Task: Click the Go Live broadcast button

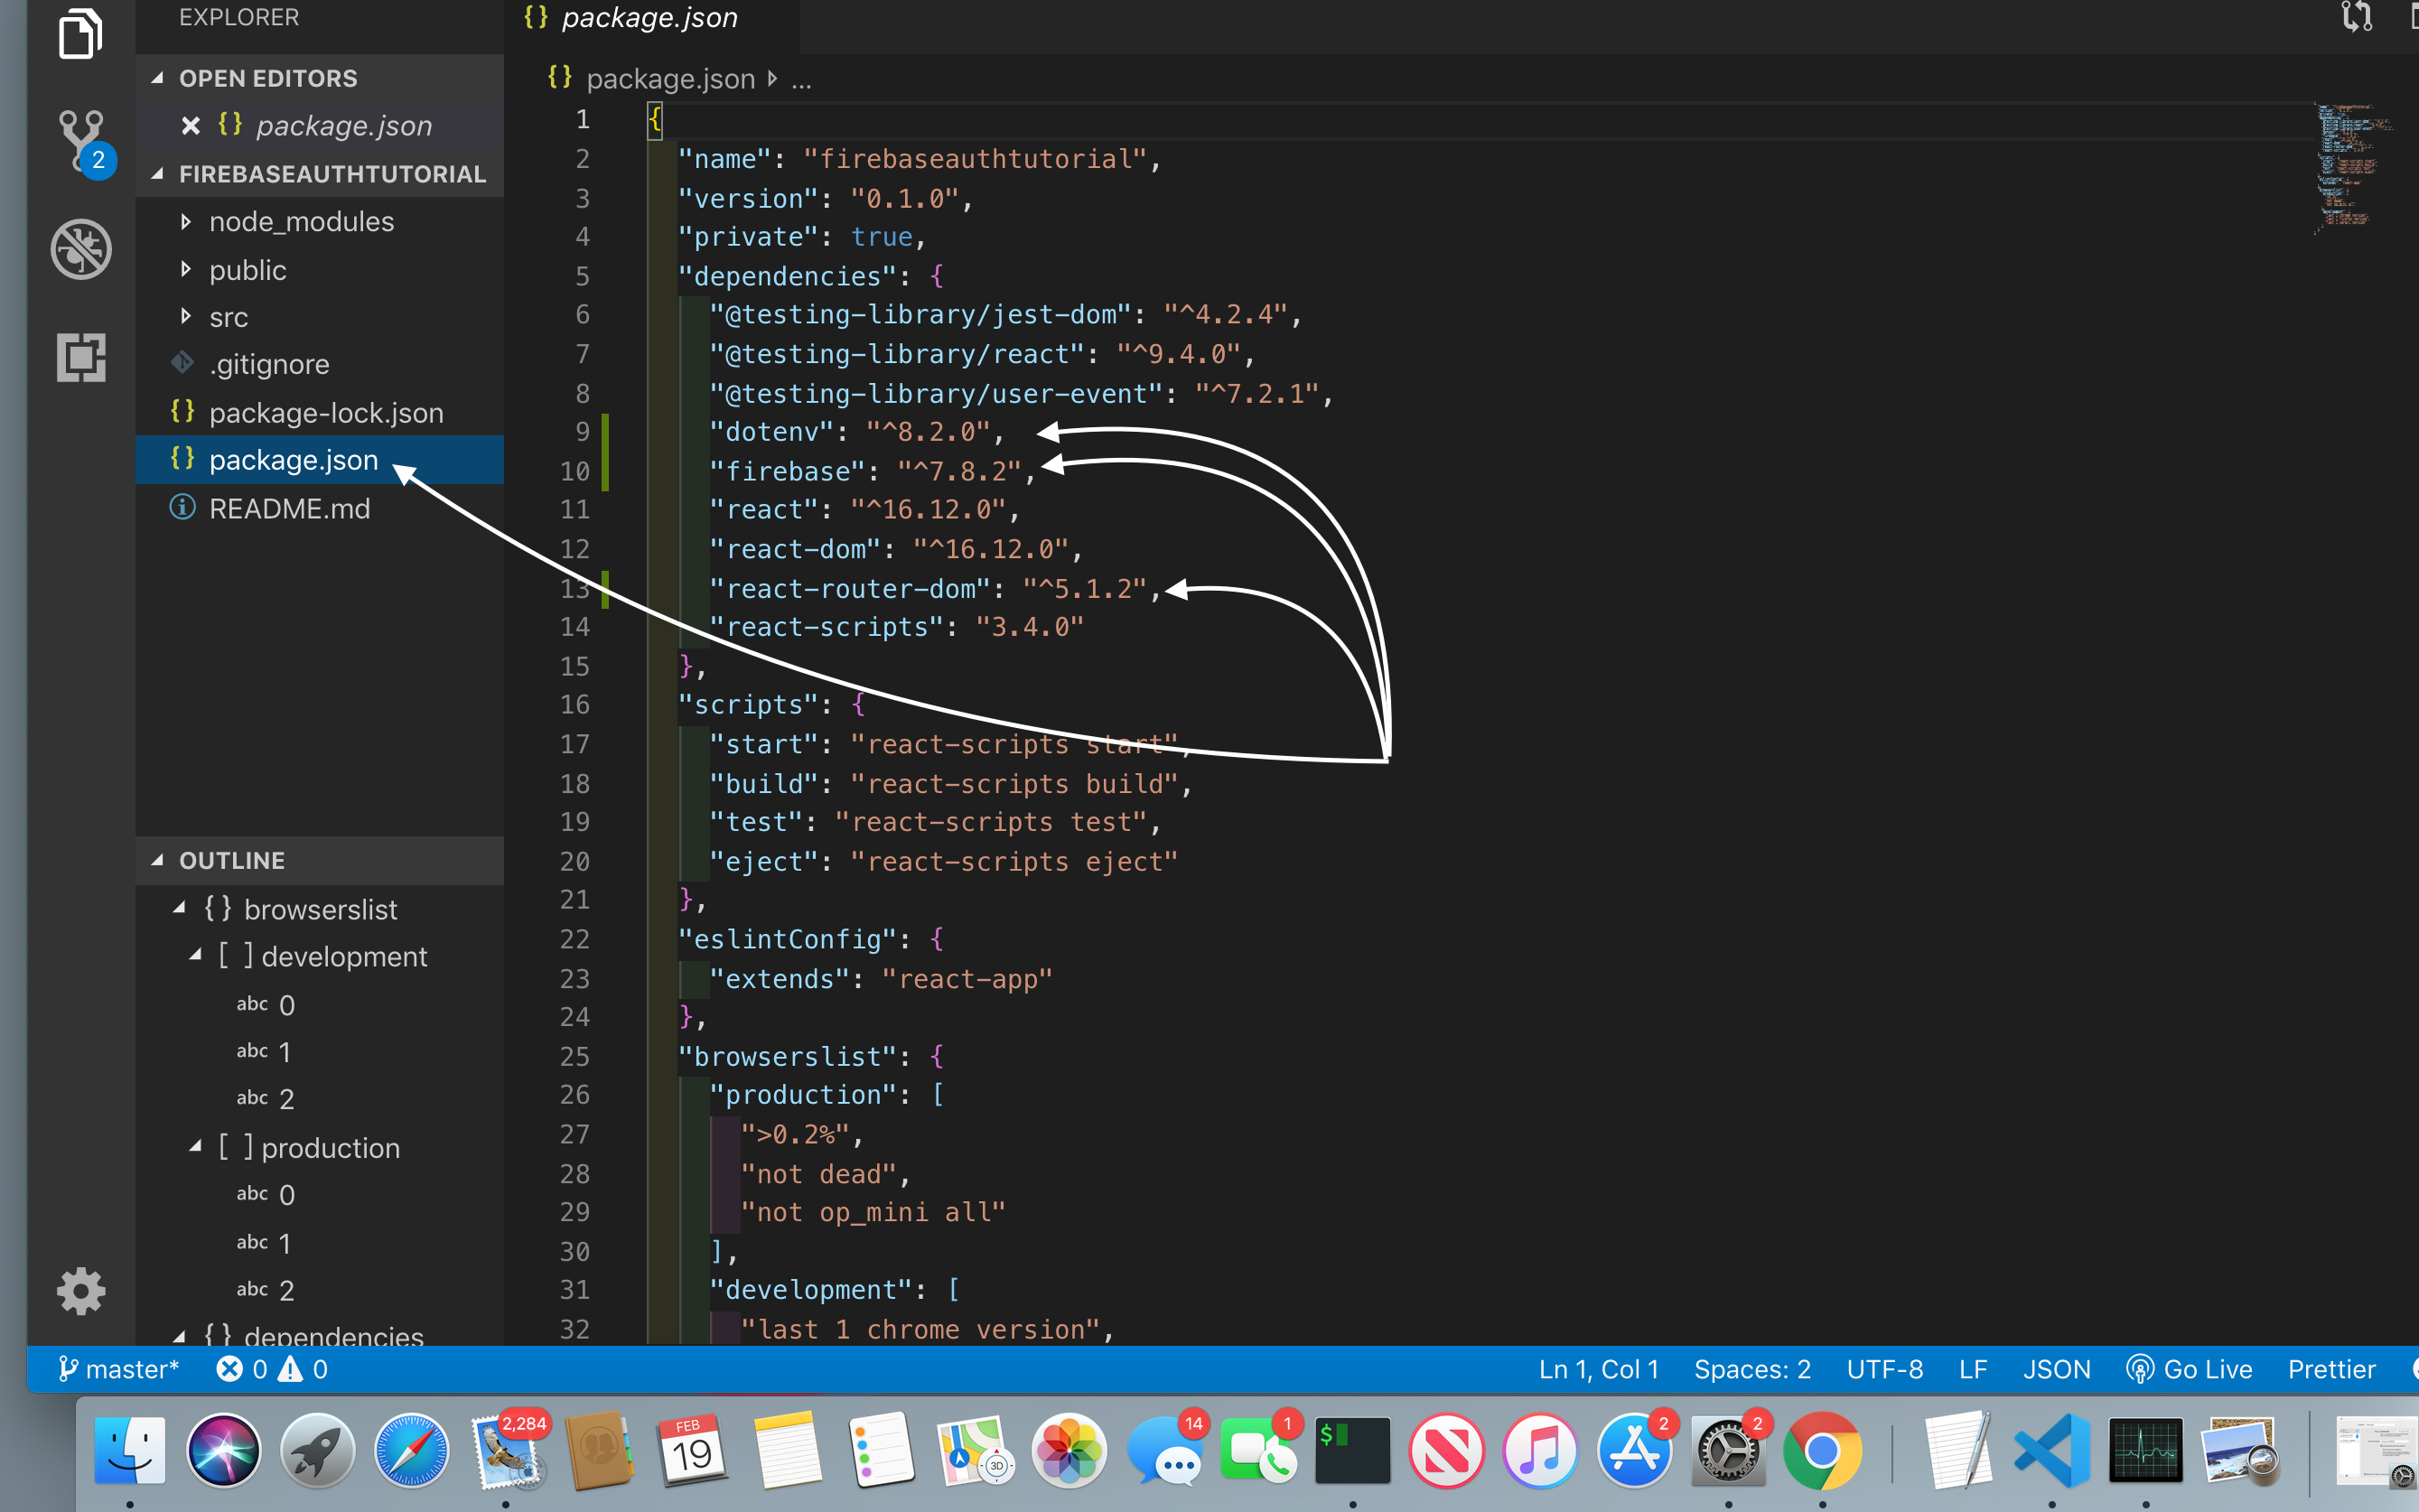Action: [2190, 1369]
